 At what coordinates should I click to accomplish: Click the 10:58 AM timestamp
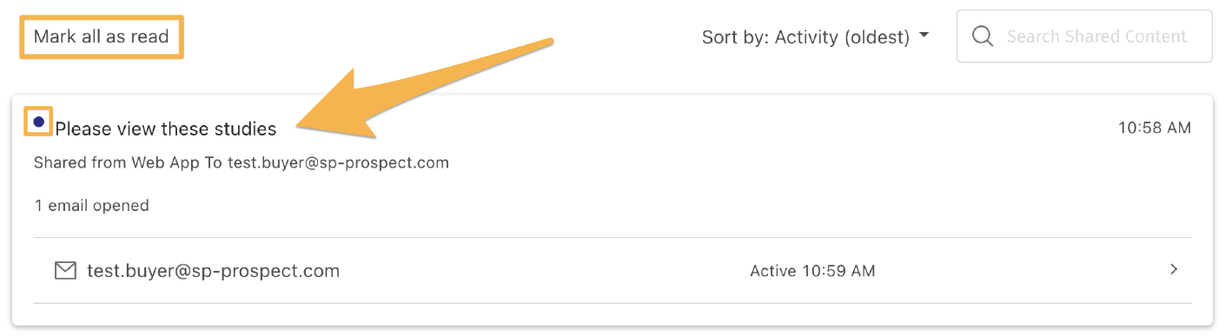click(1154, 128)
